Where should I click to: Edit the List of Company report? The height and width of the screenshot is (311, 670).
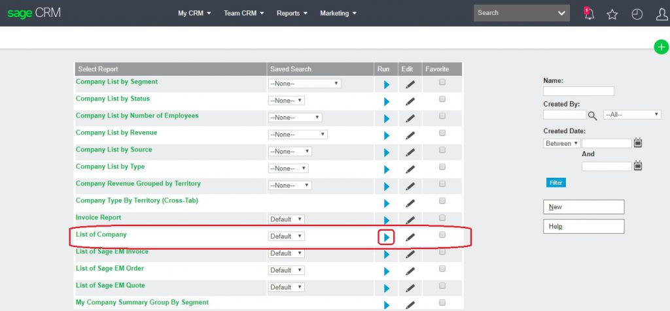(410, 237)
